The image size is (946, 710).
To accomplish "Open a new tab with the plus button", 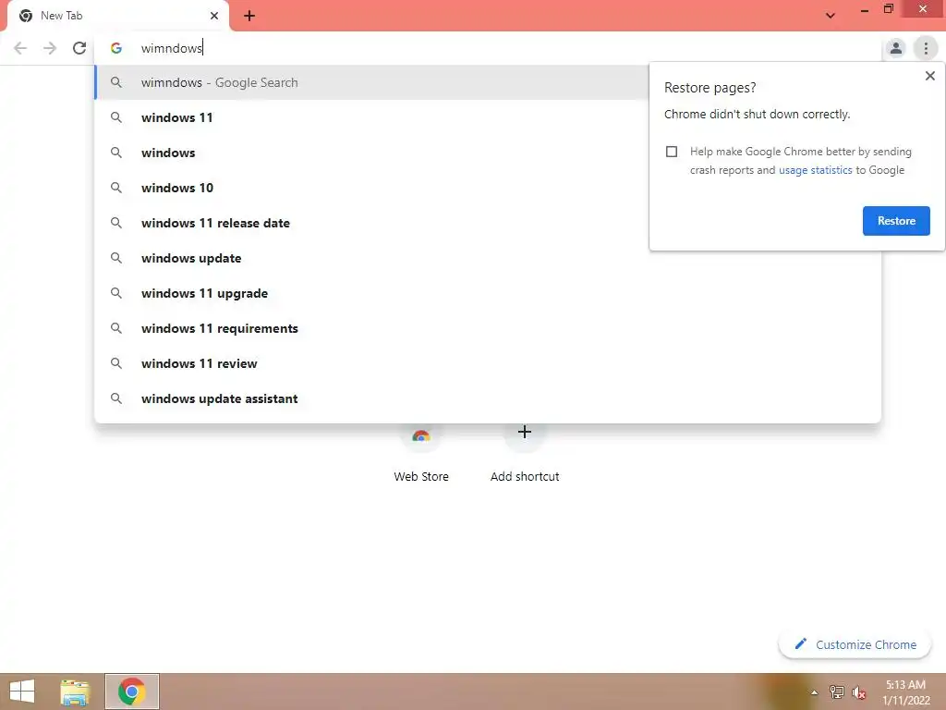I will (249, 16).
